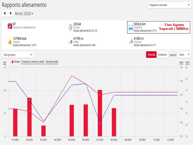Screen dimensions: 193x145
Task: Click the 'Media allenamento 1470' text
Action: click(x=24, y=45)
